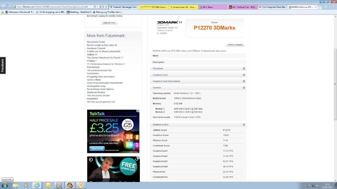
Task: Click the Buy now button in TalkTalk ad
Action: pos(97,149)
